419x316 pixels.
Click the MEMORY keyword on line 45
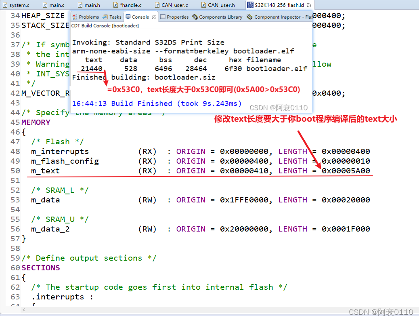point(36,122)
